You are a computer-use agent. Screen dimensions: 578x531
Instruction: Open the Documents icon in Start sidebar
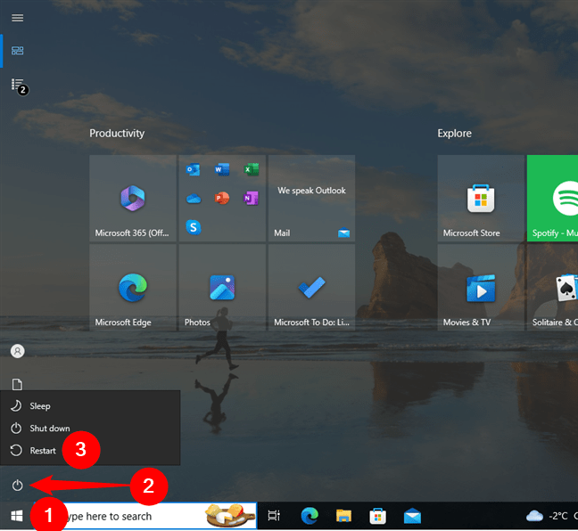[x=17, y=384]
